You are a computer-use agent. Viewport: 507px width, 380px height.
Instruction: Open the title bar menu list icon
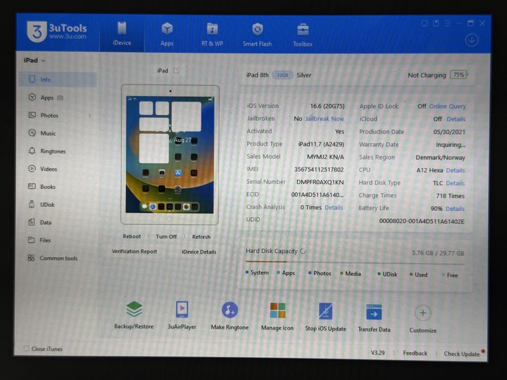pyautogui.click(x=447, y=23)
